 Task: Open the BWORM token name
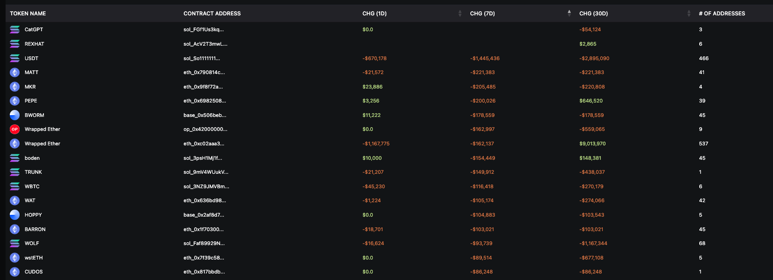click(35, 115)
